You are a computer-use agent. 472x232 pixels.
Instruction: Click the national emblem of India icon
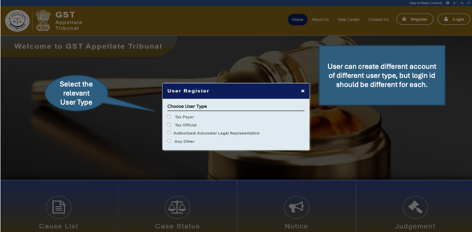pyautogui.click(x=43, y=20)
